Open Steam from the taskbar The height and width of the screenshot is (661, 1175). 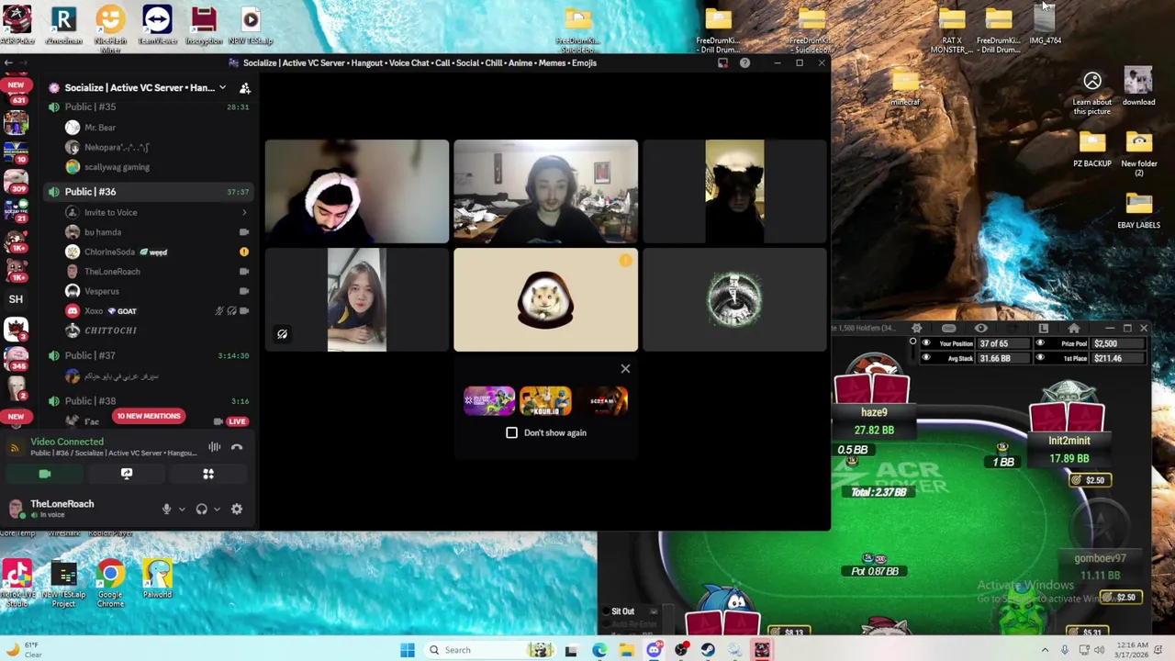click(708, 650)
